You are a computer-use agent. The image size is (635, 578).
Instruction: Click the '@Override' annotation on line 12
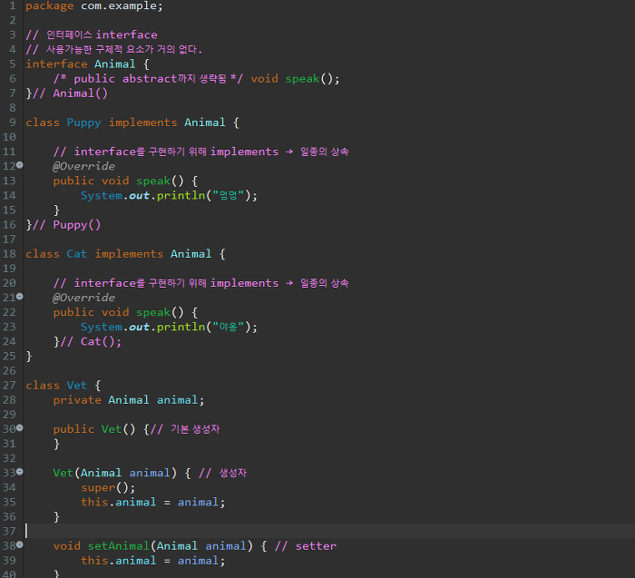tap(83, 166)
